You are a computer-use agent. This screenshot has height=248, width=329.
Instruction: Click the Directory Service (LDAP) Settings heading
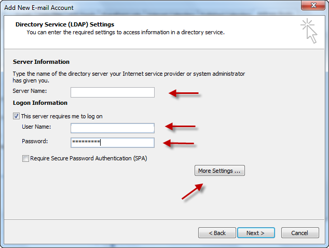coord(64,24)
